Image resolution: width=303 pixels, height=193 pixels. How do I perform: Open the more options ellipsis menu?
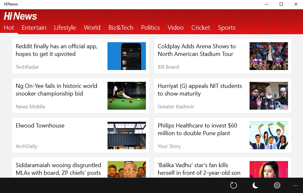pos(295,186)
